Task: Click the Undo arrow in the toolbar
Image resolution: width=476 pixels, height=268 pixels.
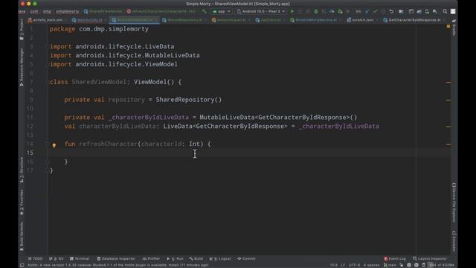Action: click(x=391, y=12)
